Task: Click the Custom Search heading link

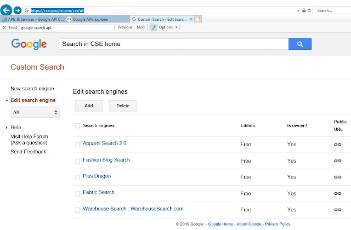Action: coord(37,67)
